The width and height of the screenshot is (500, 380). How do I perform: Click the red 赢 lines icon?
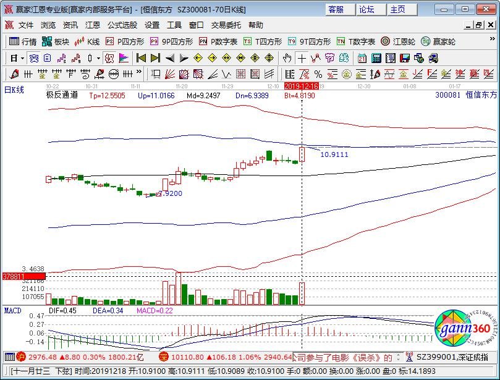tap(474, 74)
